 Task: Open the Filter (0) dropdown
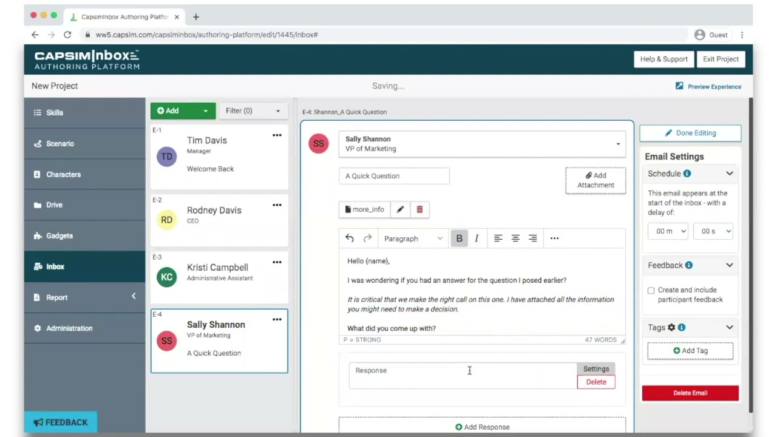tap(253, 110)
